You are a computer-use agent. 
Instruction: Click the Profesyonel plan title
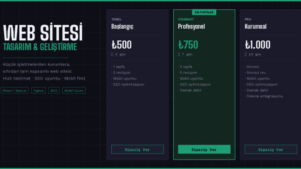[x=191, y=27]
